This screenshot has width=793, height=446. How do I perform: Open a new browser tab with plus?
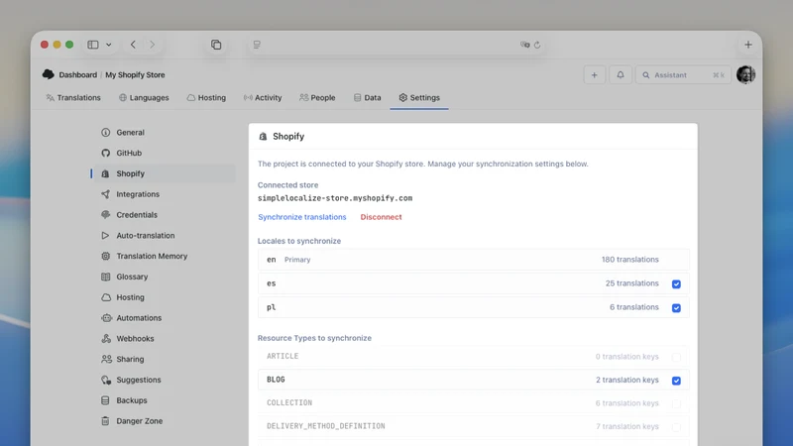pyautogui.click(x=748, y=45)
